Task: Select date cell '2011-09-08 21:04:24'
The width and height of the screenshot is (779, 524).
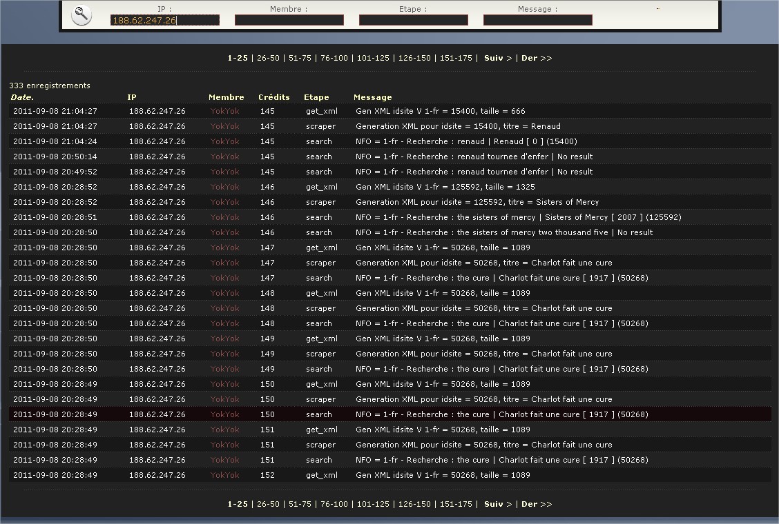Action: coord(55,141)
